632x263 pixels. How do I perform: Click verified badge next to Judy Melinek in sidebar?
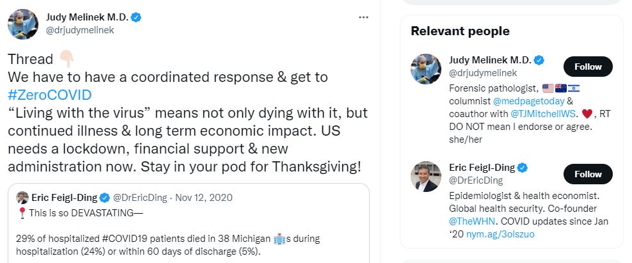coord(539,60)
